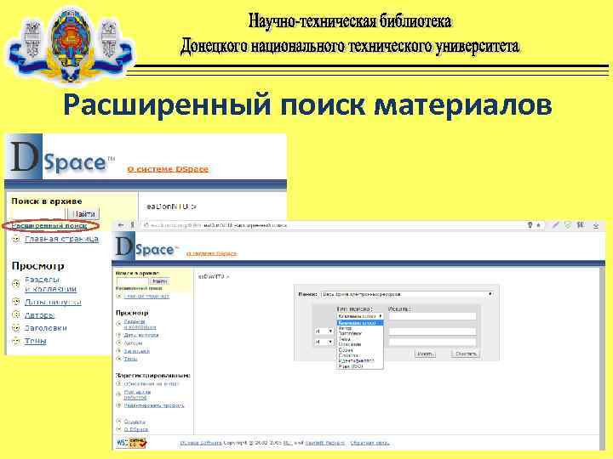This screenshot has width=613, height=459.
Task: Open 'Дата выпуска' in front window sidebar
Action: [141, 335]
